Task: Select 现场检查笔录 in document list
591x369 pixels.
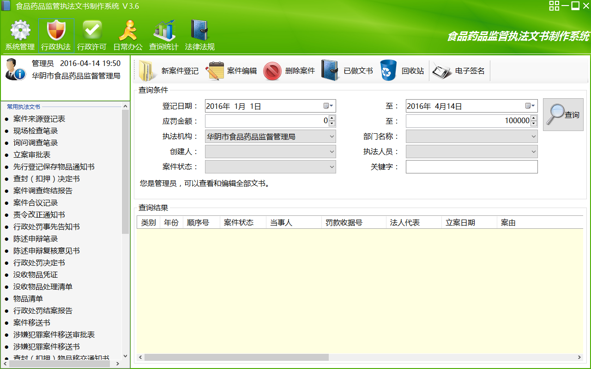Action: tap(36, 131)
